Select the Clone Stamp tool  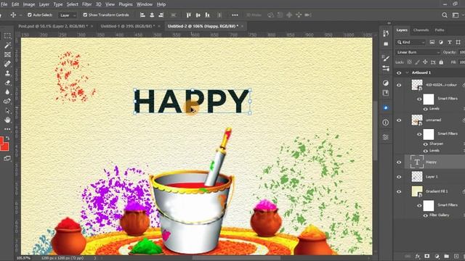(x=7, y=73)
